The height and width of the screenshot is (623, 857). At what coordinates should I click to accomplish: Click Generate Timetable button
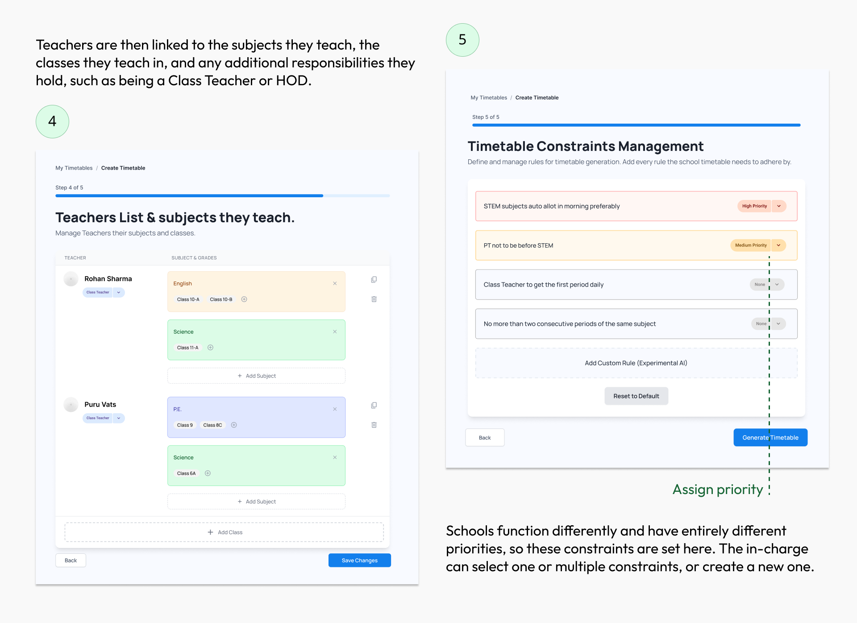pyautogui.click(x=770, y=438)
